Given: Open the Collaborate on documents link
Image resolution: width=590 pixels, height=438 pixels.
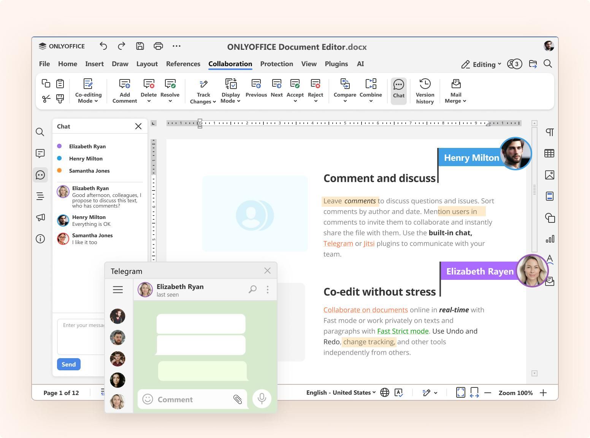Looking at the screenshot, I should coord(366,310).
